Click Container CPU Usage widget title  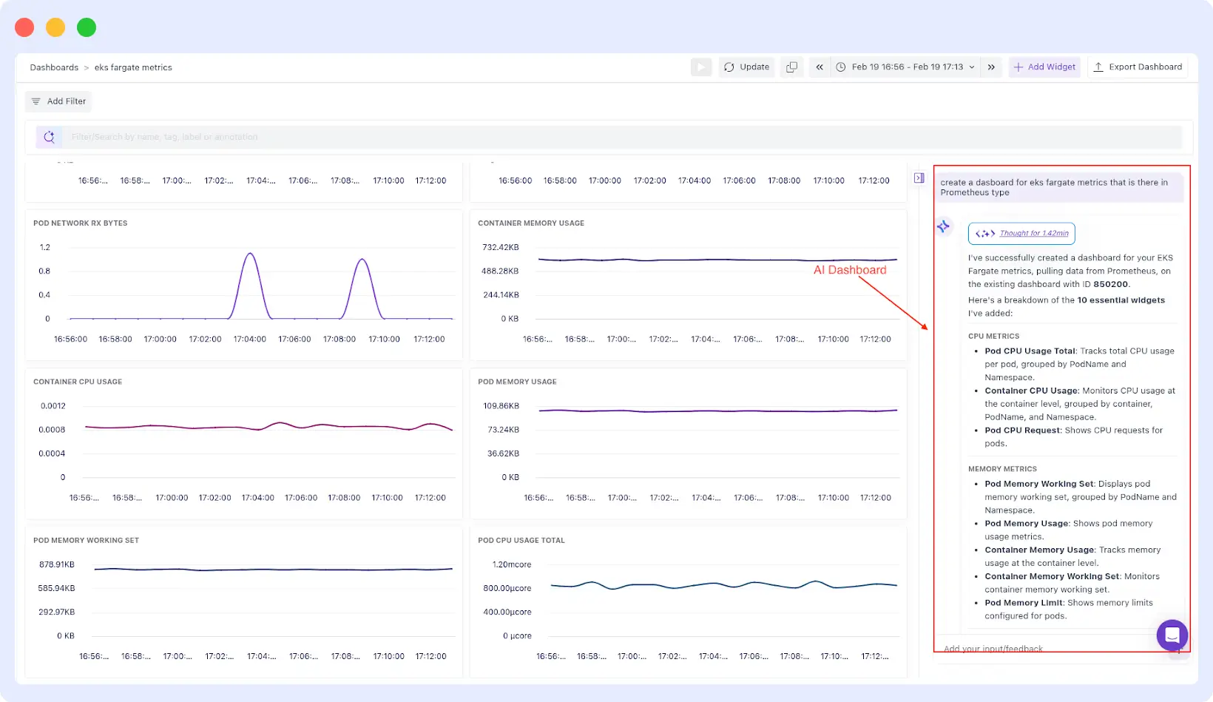tap(78, 382)
